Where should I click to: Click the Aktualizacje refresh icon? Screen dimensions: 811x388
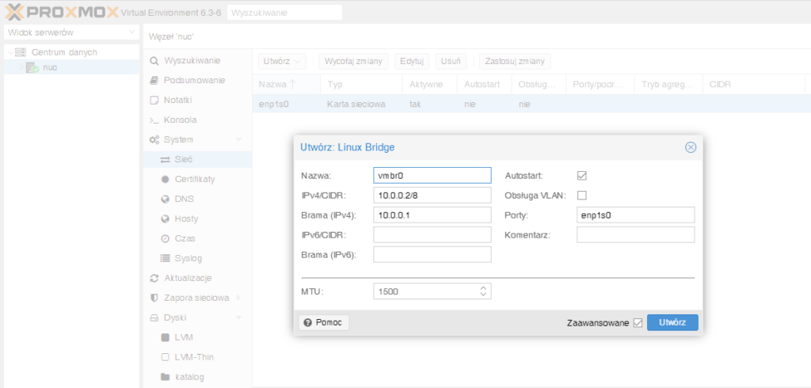pos(154,278)
